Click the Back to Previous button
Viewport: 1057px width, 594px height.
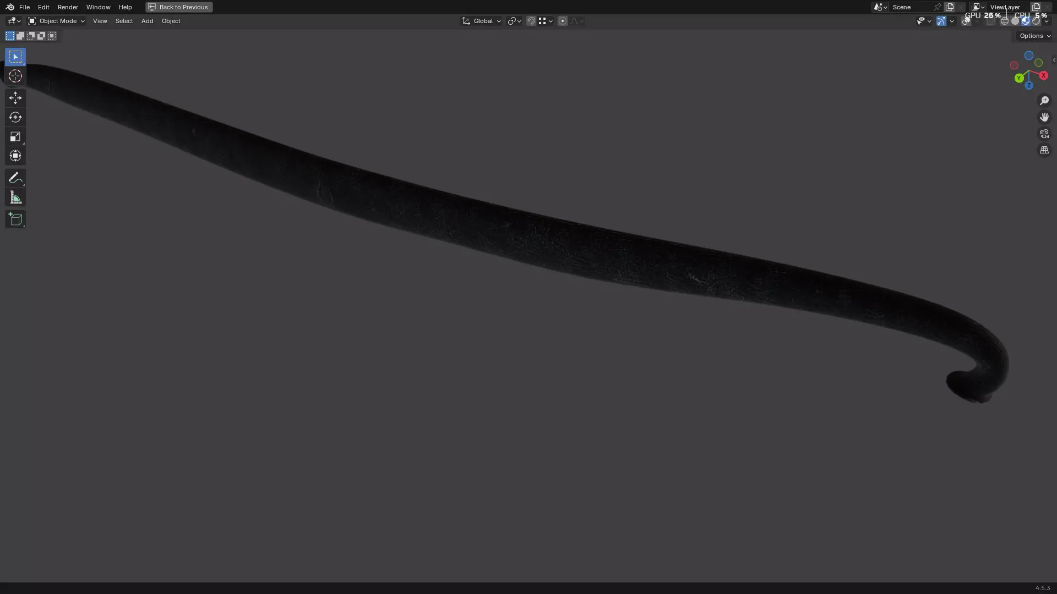[x=179, y=7]
